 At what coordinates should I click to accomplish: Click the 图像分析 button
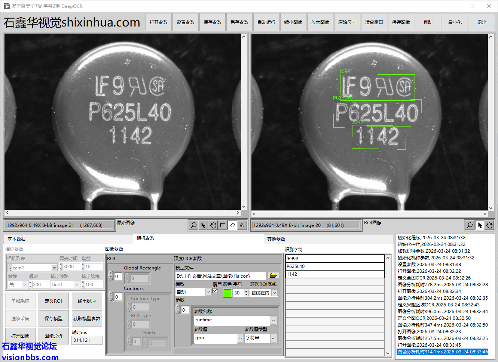point(54,336)
